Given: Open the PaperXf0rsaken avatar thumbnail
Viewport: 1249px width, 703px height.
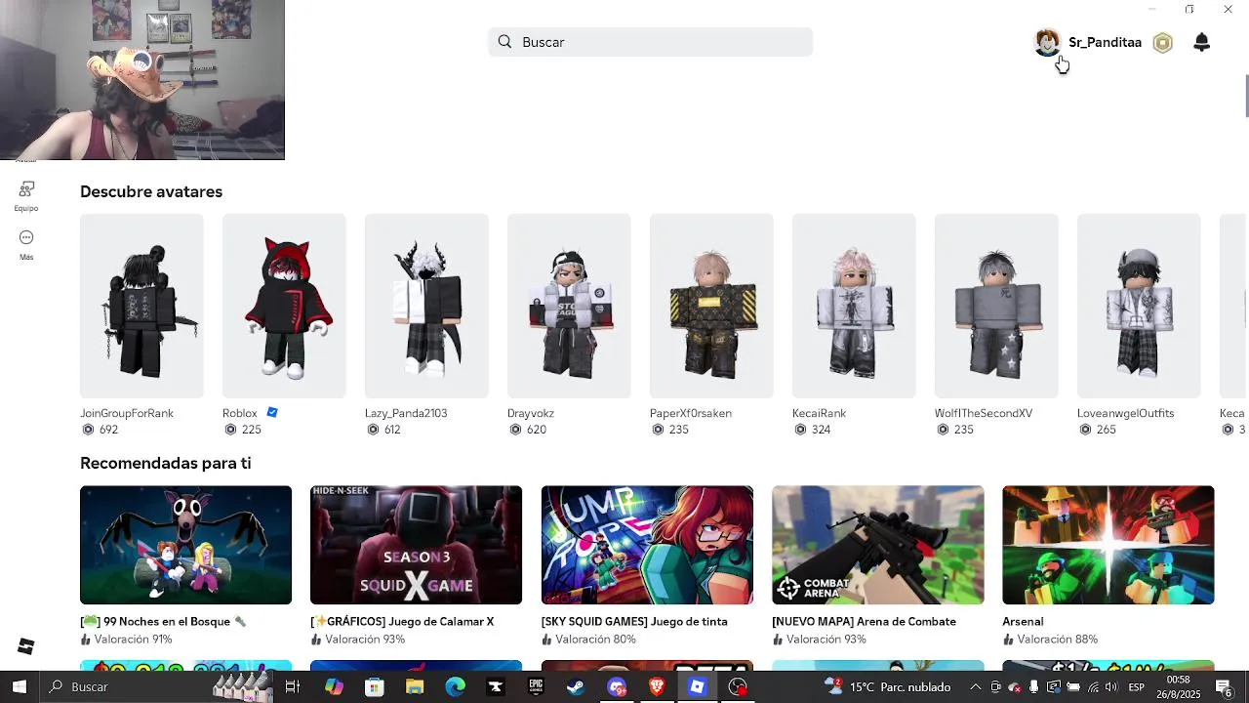Looking at the screenshot, I should [711, 306].
